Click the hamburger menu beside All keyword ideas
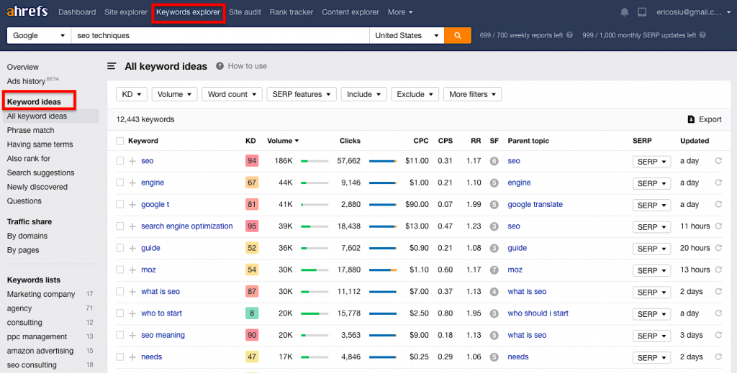Viewport: 737px width, 373px height. pos(112,66)
